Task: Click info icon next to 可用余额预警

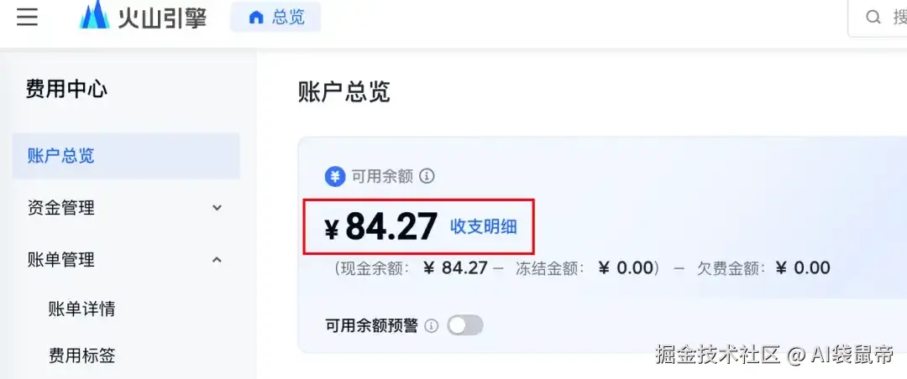Action: [x=432, y=326]
